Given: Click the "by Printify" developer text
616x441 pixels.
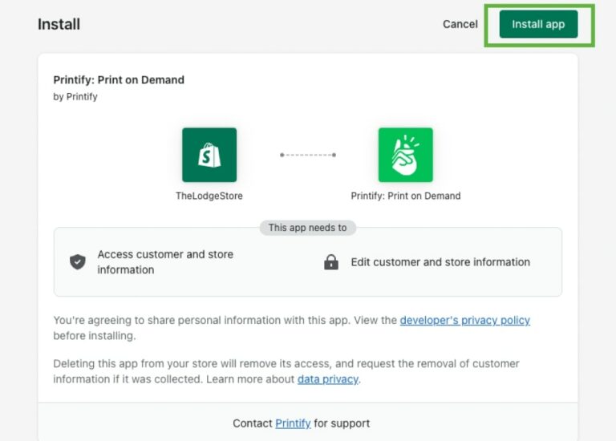Looking at the screenshot, I should coord(75,96).
